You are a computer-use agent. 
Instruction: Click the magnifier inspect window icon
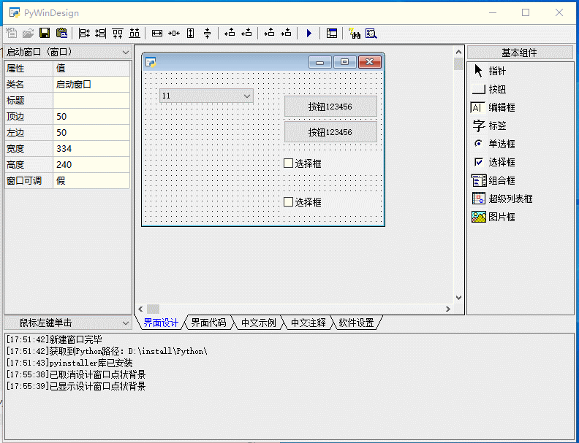[371, 33]
